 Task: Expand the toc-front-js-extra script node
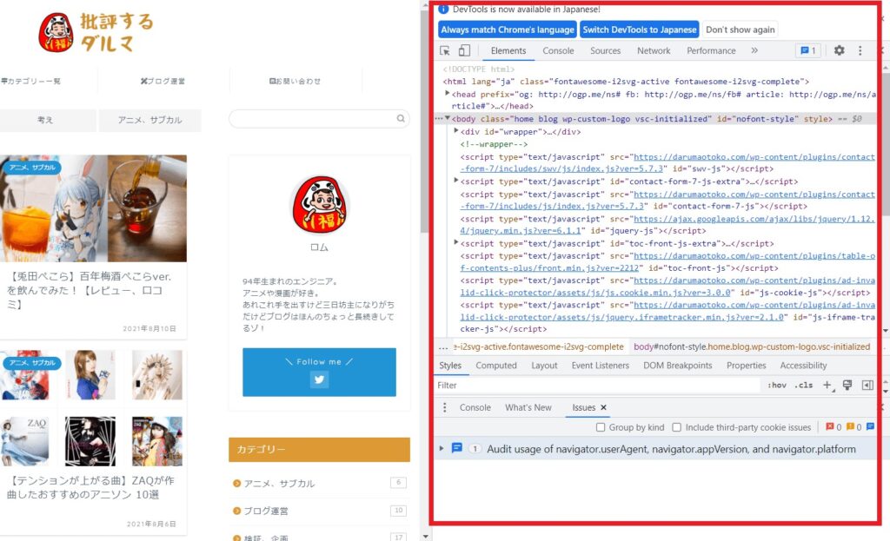(456, 242)
